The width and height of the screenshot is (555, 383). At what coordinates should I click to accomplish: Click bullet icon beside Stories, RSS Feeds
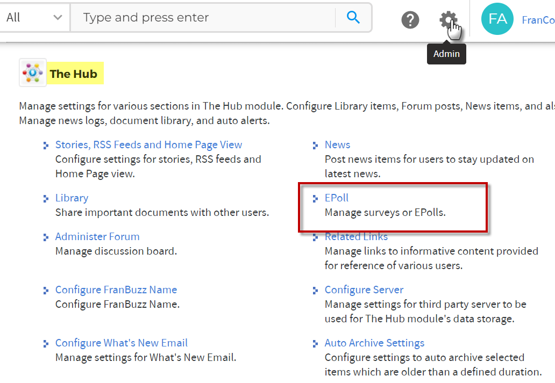[x=46, y=146]
